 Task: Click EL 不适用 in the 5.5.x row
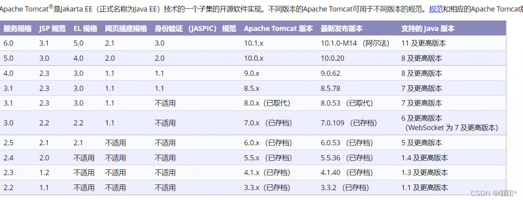pyautogui.click(x=84, y=158)
